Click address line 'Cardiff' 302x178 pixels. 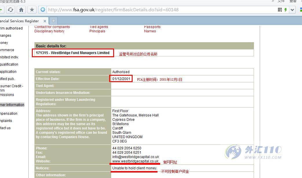pos(118,128)
